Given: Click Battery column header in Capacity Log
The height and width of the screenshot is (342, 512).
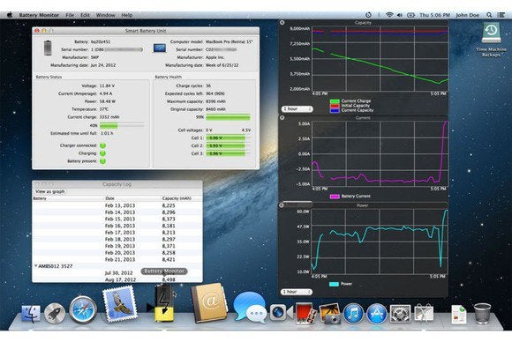Looking at the screenshot, I should coord(40,198).
